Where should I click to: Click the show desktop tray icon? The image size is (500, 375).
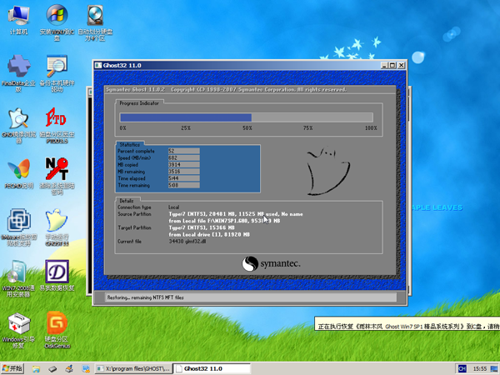pos(494,369)
